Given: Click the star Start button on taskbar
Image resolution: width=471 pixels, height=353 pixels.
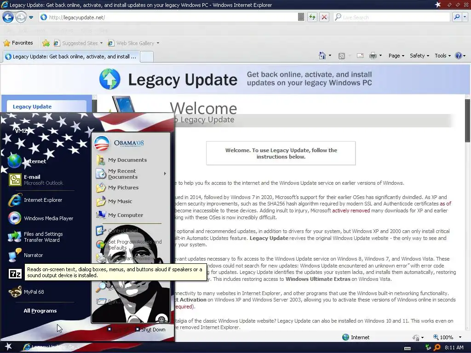Looking at the screenshot, I should [8, 347].
